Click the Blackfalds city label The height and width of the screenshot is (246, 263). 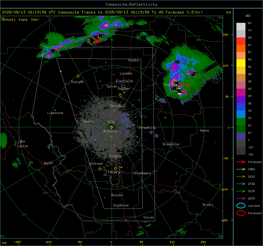[x=124, y=81]
